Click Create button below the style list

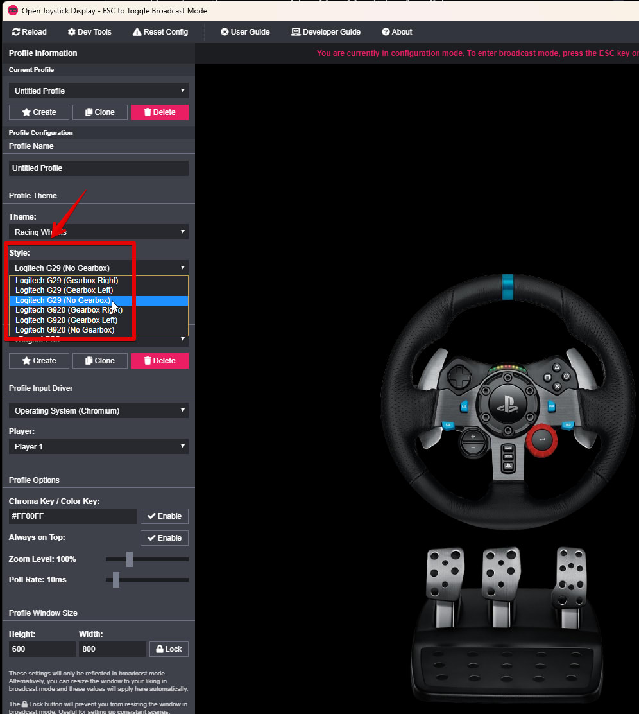click(39, 361)
